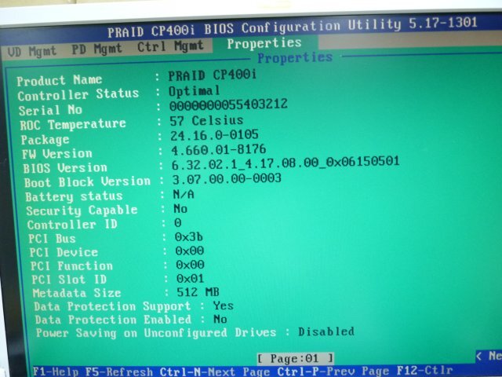Select serial number 0000000055403212

(228, 104)
